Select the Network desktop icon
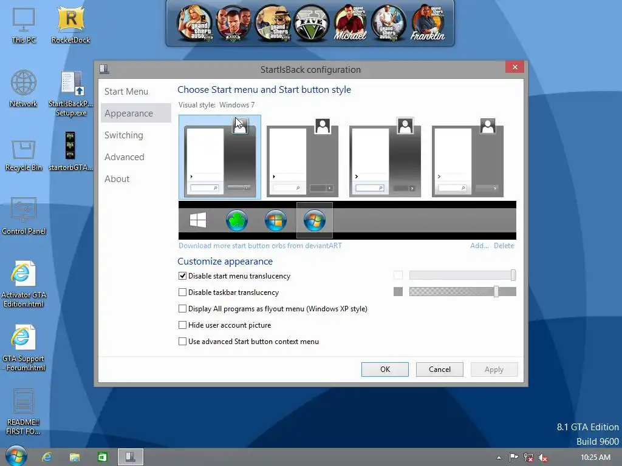This screenshot has height=466, width=622. tap(24, 89)
